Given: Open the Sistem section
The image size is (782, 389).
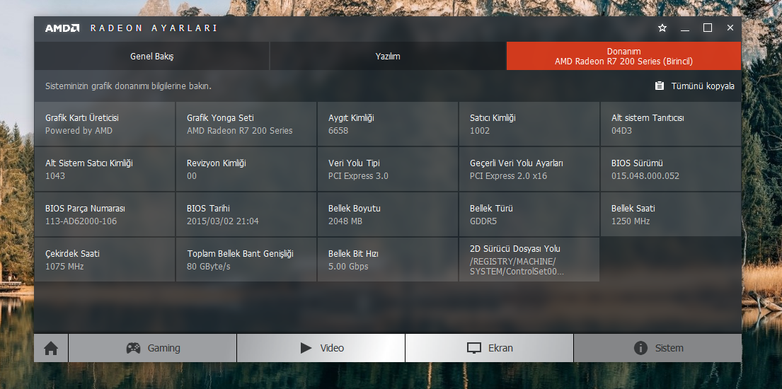Looking at the screenshot, I should coord(658,348).
